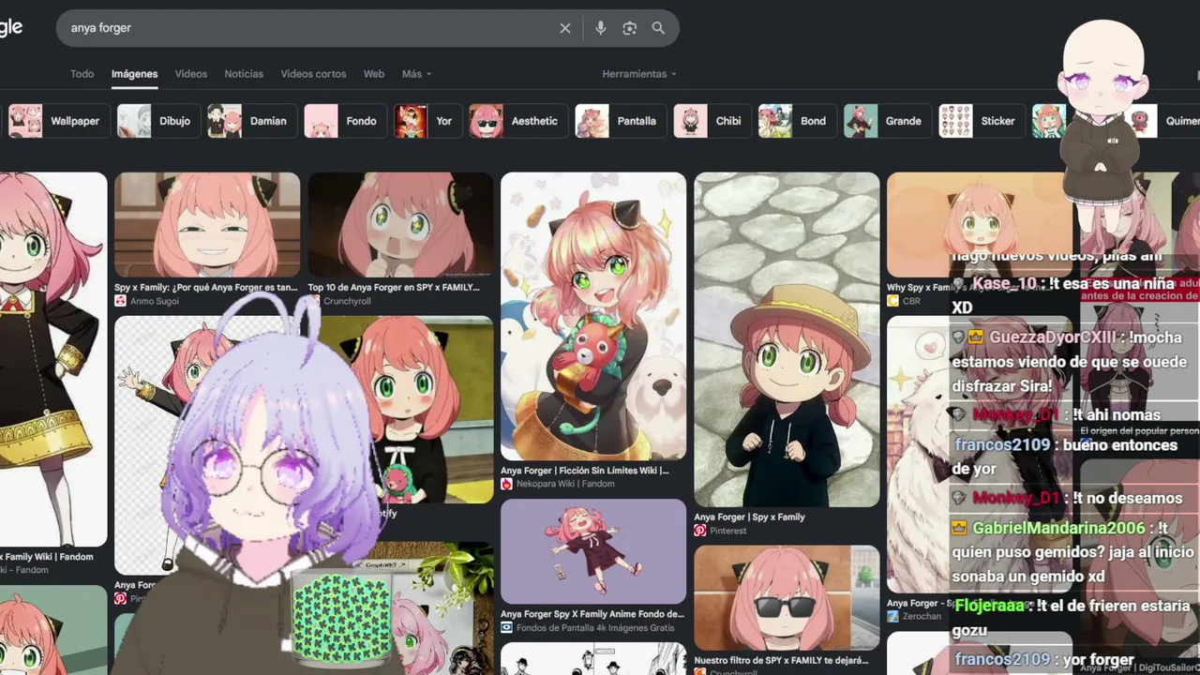Switch to the Web tab
1200x675 pixels.
tap(374, 74)
